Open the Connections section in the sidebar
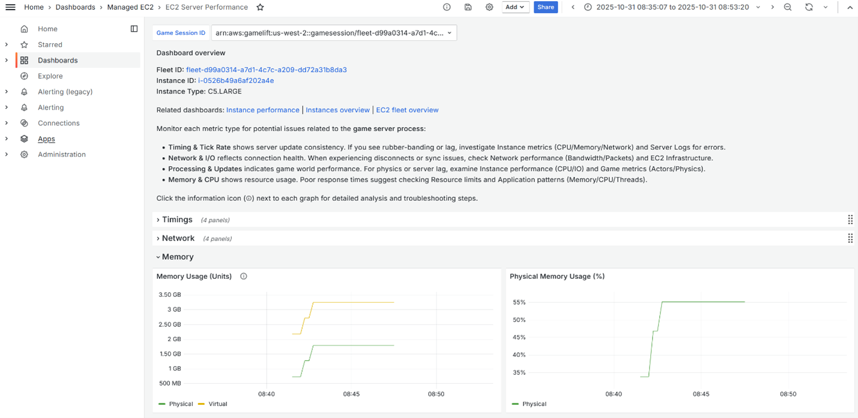Image resolution: width=858 pixels, height=418 pixels. (58, 123)
